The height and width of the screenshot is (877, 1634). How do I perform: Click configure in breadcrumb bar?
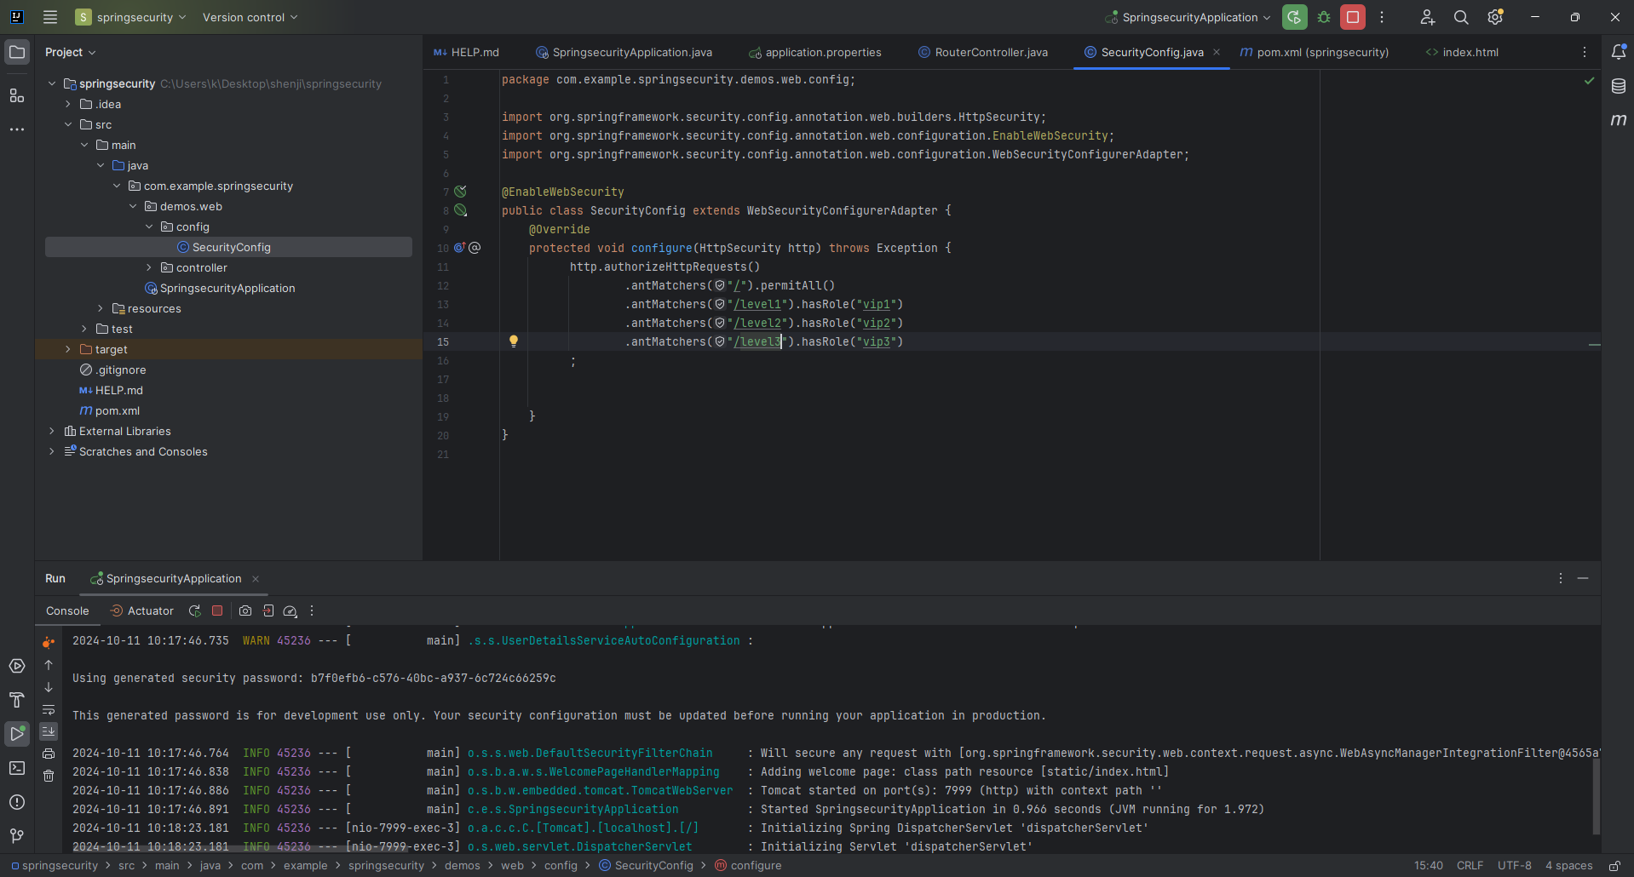click(x=748, y=865)
